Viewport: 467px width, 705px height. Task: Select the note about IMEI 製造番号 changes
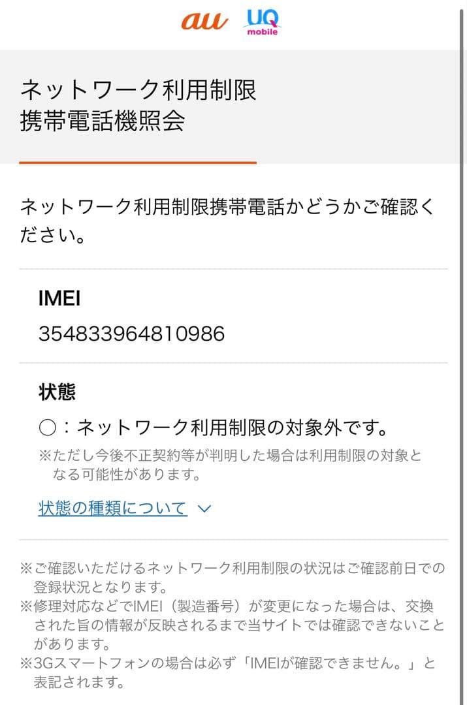point(229,620)
